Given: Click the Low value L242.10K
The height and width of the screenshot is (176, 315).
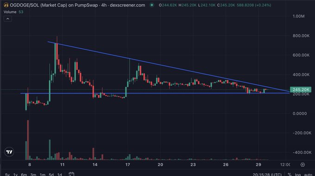Looking at the screenshot, I should pyautogui.click(x=207, y=5).
